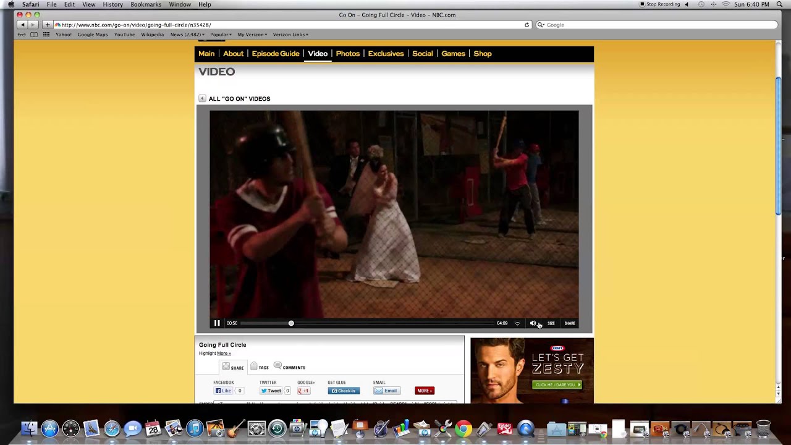
Task: Open the Wi-Fi status menu
Action: 725,4
